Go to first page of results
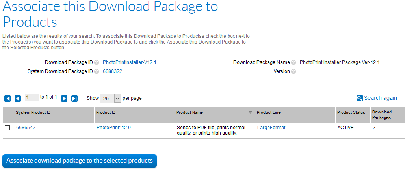The height and width of the screenshot is (170, 405). 7,99
